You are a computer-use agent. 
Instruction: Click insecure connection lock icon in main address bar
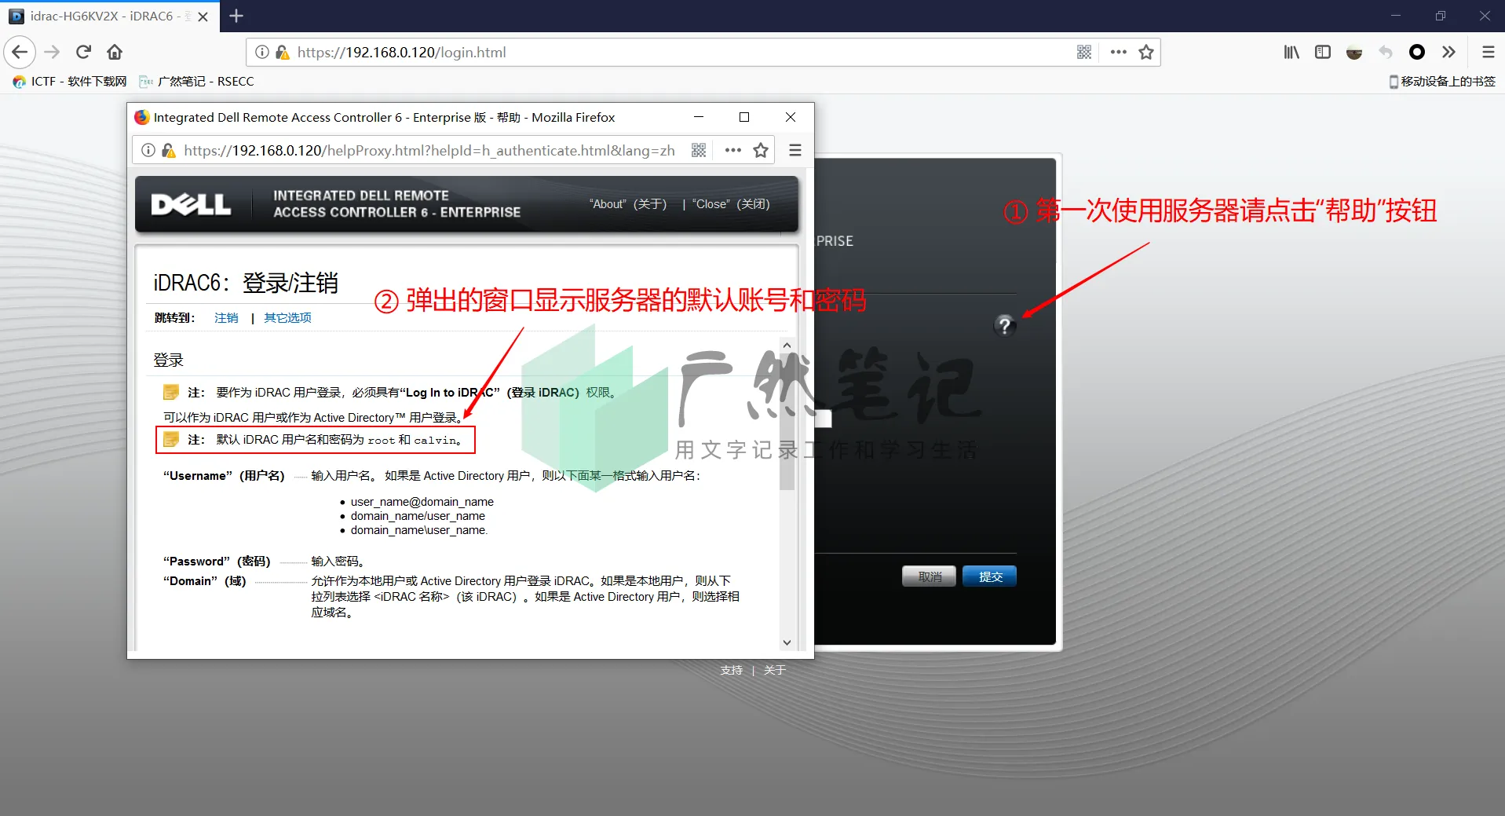pos(282,52)
